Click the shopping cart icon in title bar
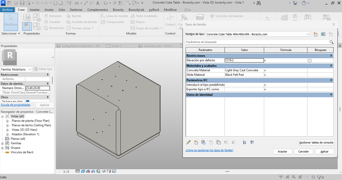The image size is (342, 180). point(295,3)
